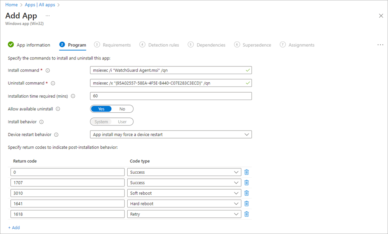Expand code type dropdown for return code 3010
The height and width of the screenshot is (234, 388).
tap(184, 193)
